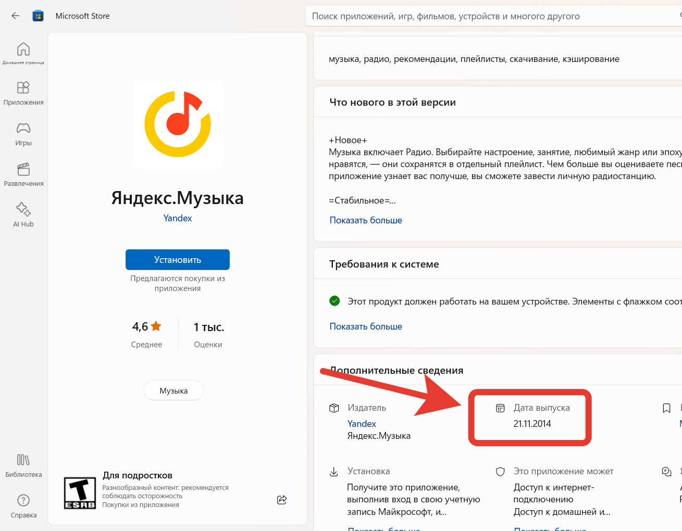Click the Музыка category tag

(173, 390)
